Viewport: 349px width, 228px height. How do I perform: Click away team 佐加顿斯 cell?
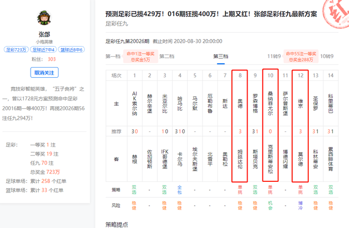pyautogui.click(x=150, y=159)
